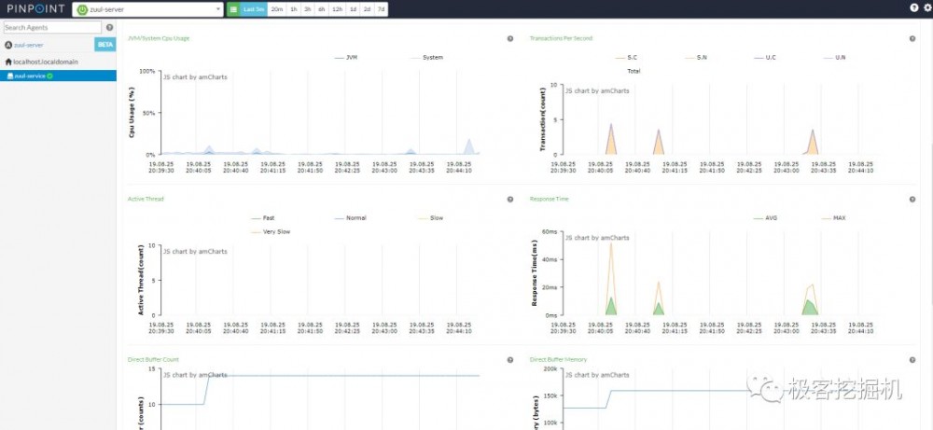The height and width of the screenshot is (430, 933).
Task: Select localhost.localdomain host entry
Action: [46, 62]
